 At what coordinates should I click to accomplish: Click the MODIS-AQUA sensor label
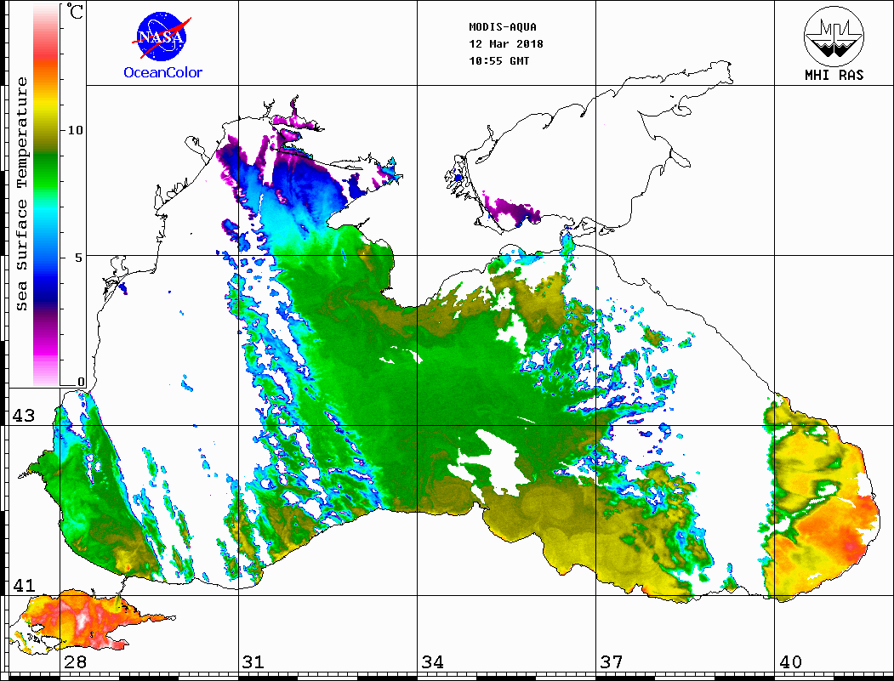point(503,27)
